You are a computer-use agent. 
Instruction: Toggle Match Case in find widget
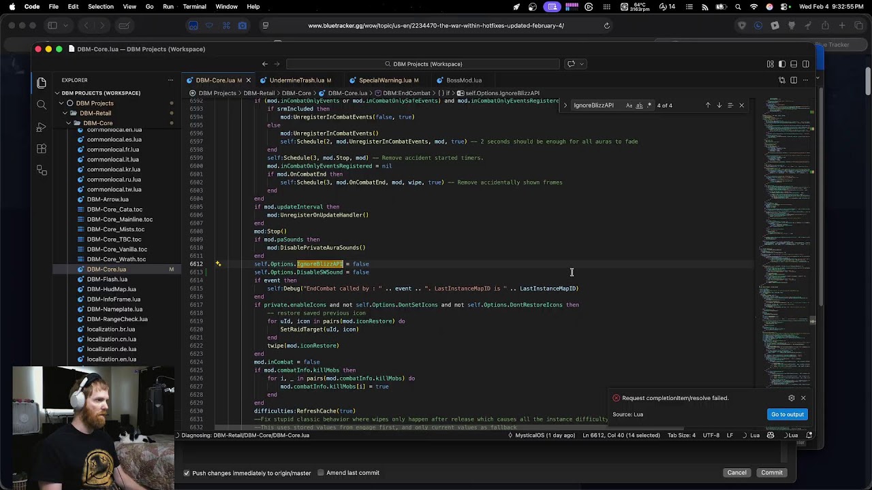(629, 105)
